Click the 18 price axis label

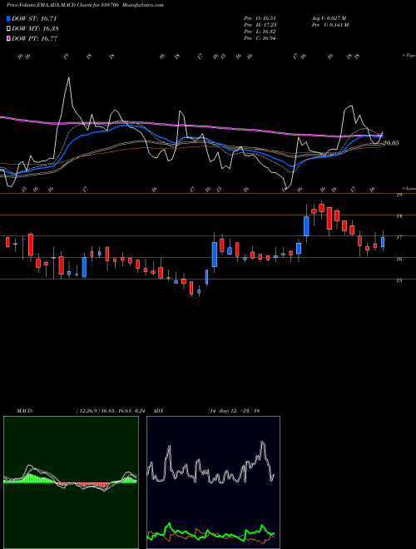click(x=399, y=216)
